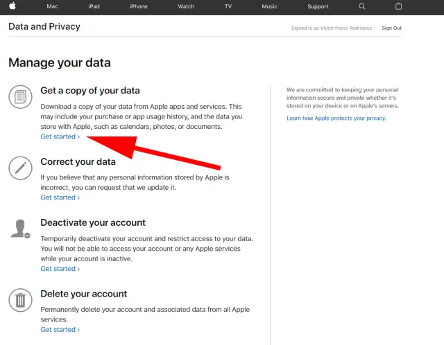Open Learn how Apple protects your privacy

pos(336,118)
